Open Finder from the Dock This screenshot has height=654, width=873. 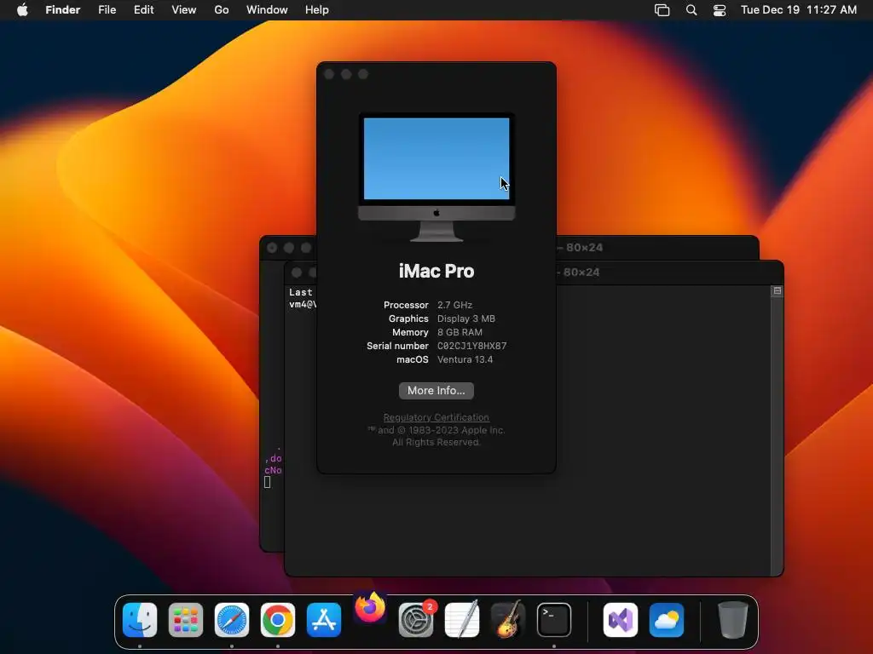(x=140, y=620)
